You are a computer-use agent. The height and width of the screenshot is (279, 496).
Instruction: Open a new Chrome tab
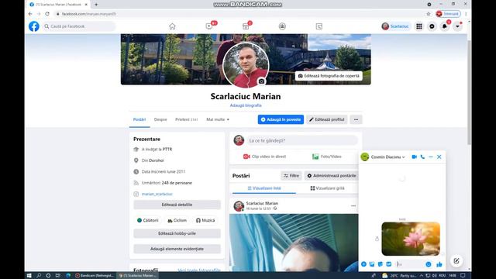96,5
